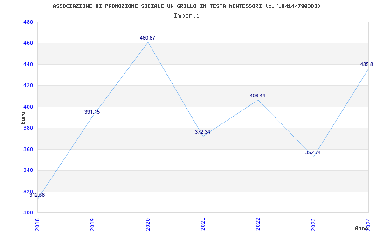The width and height of the screenshot is (373, 233).
Task: Select the 460.87 data label at 2020
Action: pyautogui.click(x=147, y=38)
